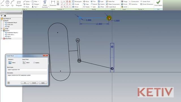Click Project Geometry tool
This screenshot has width=181, height=102.
45,4
